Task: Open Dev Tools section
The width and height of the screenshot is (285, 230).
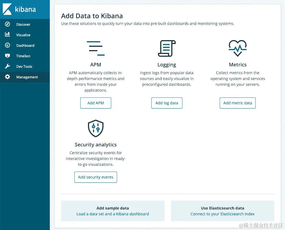Action: point(25,66)
